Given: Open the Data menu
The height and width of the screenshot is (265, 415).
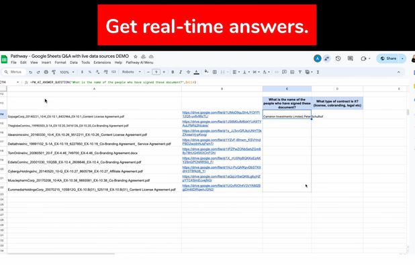Looking at the screenshot, I should point(74,63).
